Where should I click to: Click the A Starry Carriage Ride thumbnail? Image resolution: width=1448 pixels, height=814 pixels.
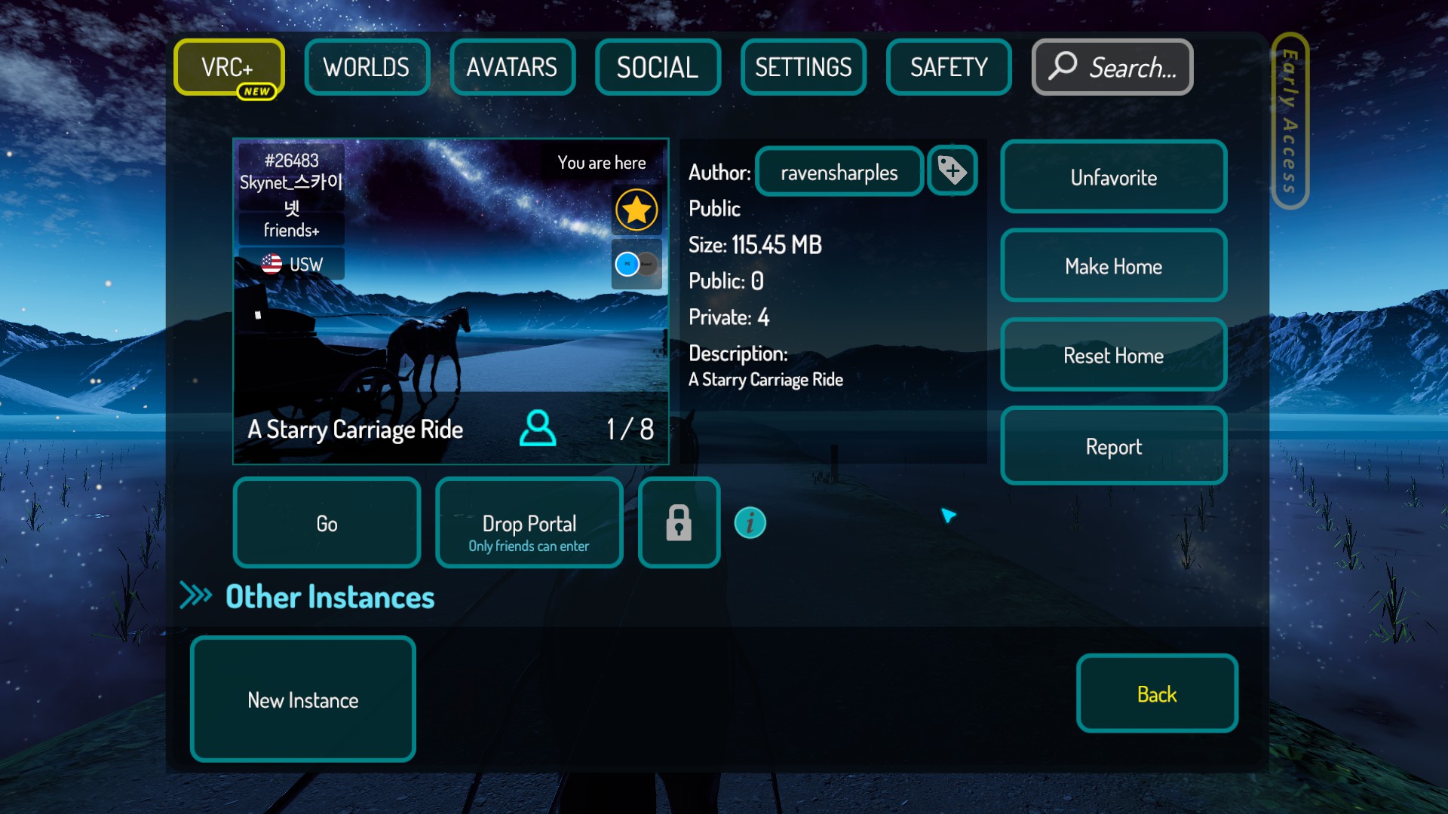(x=451, y=301)
